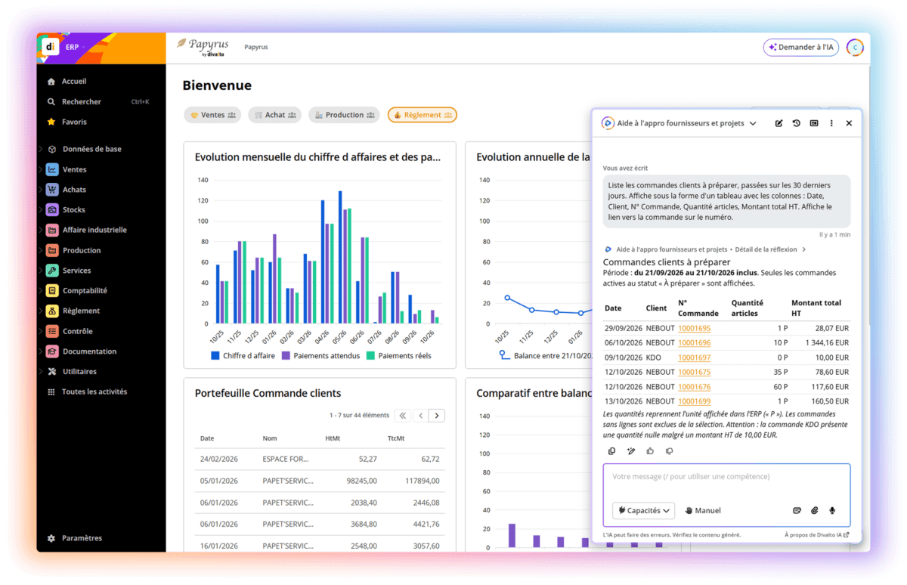This screenshot has width=907, height=585.
Task: Select the Production dashboard tab
Action: coord(344,115)
